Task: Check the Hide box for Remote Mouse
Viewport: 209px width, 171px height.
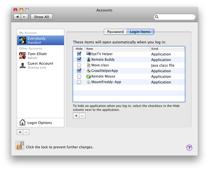Action: pyautogui.click(x=79, y=76)
